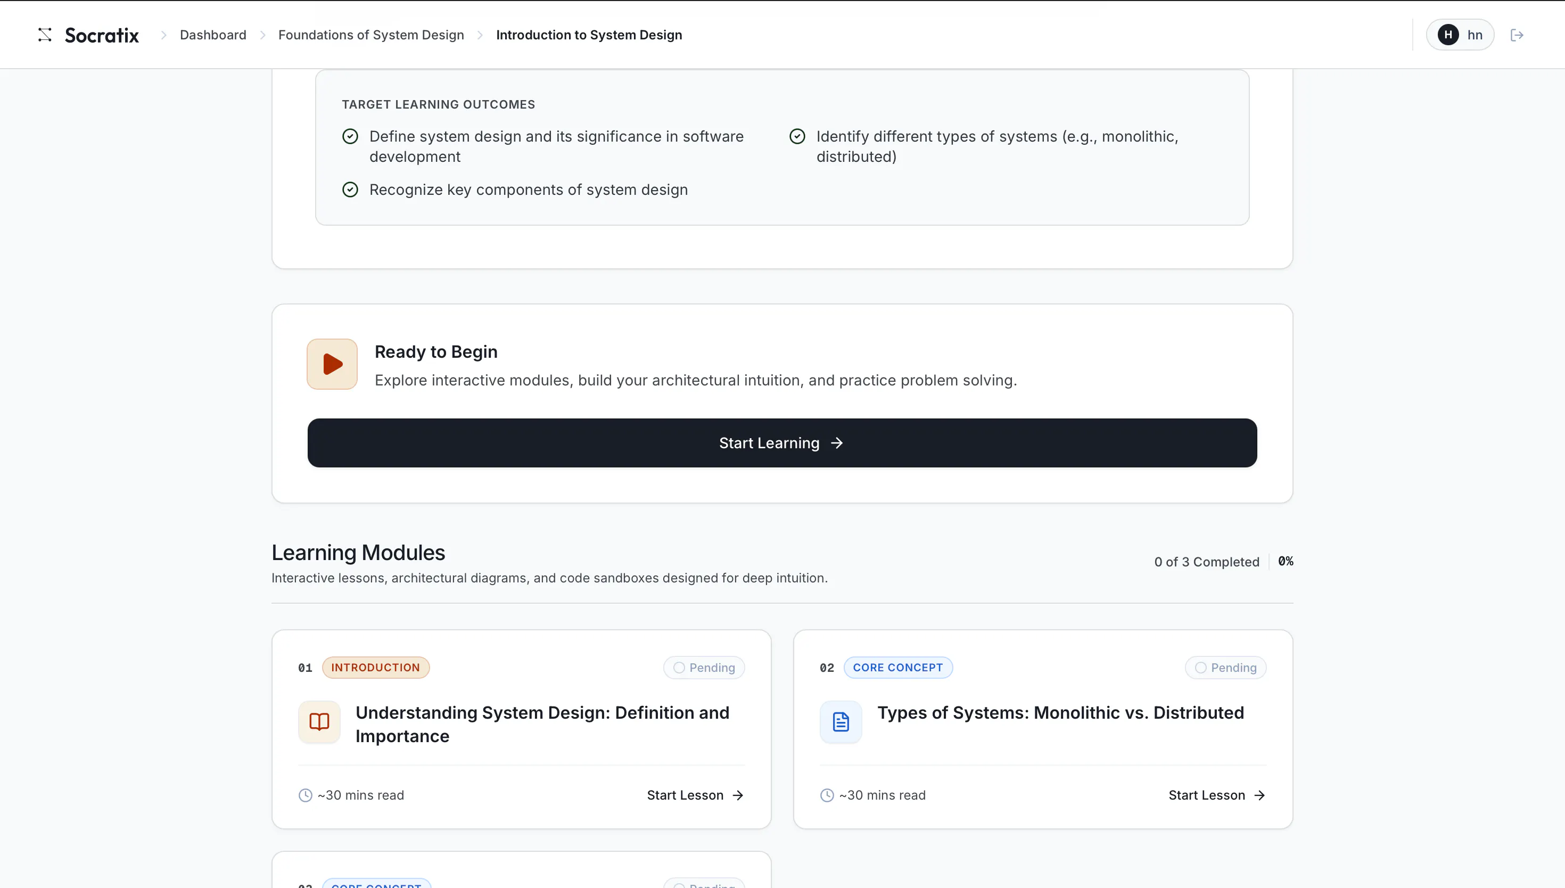Click the 0% progress indicator

coord(1285,561)
